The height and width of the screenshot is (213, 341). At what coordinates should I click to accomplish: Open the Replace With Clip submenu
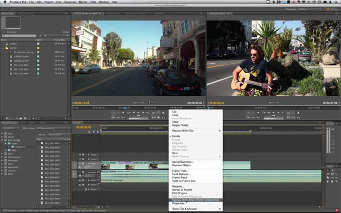pos(196,130)
